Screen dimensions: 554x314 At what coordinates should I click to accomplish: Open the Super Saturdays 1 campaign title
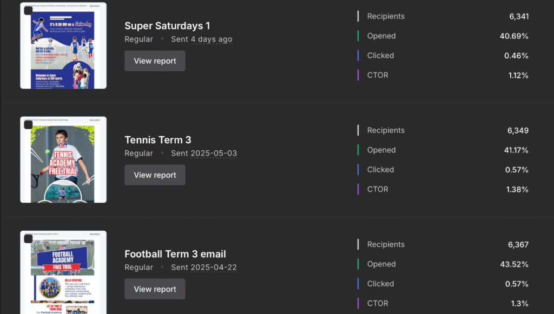coord(167,26)
